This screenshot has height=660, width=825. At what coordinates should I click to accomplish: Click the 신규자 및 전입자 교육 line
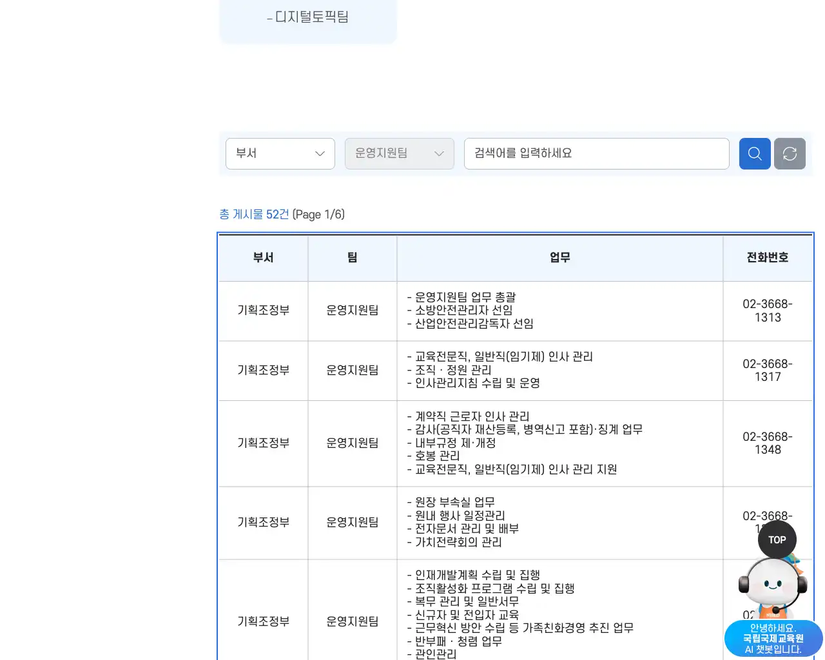pos(463,615)
